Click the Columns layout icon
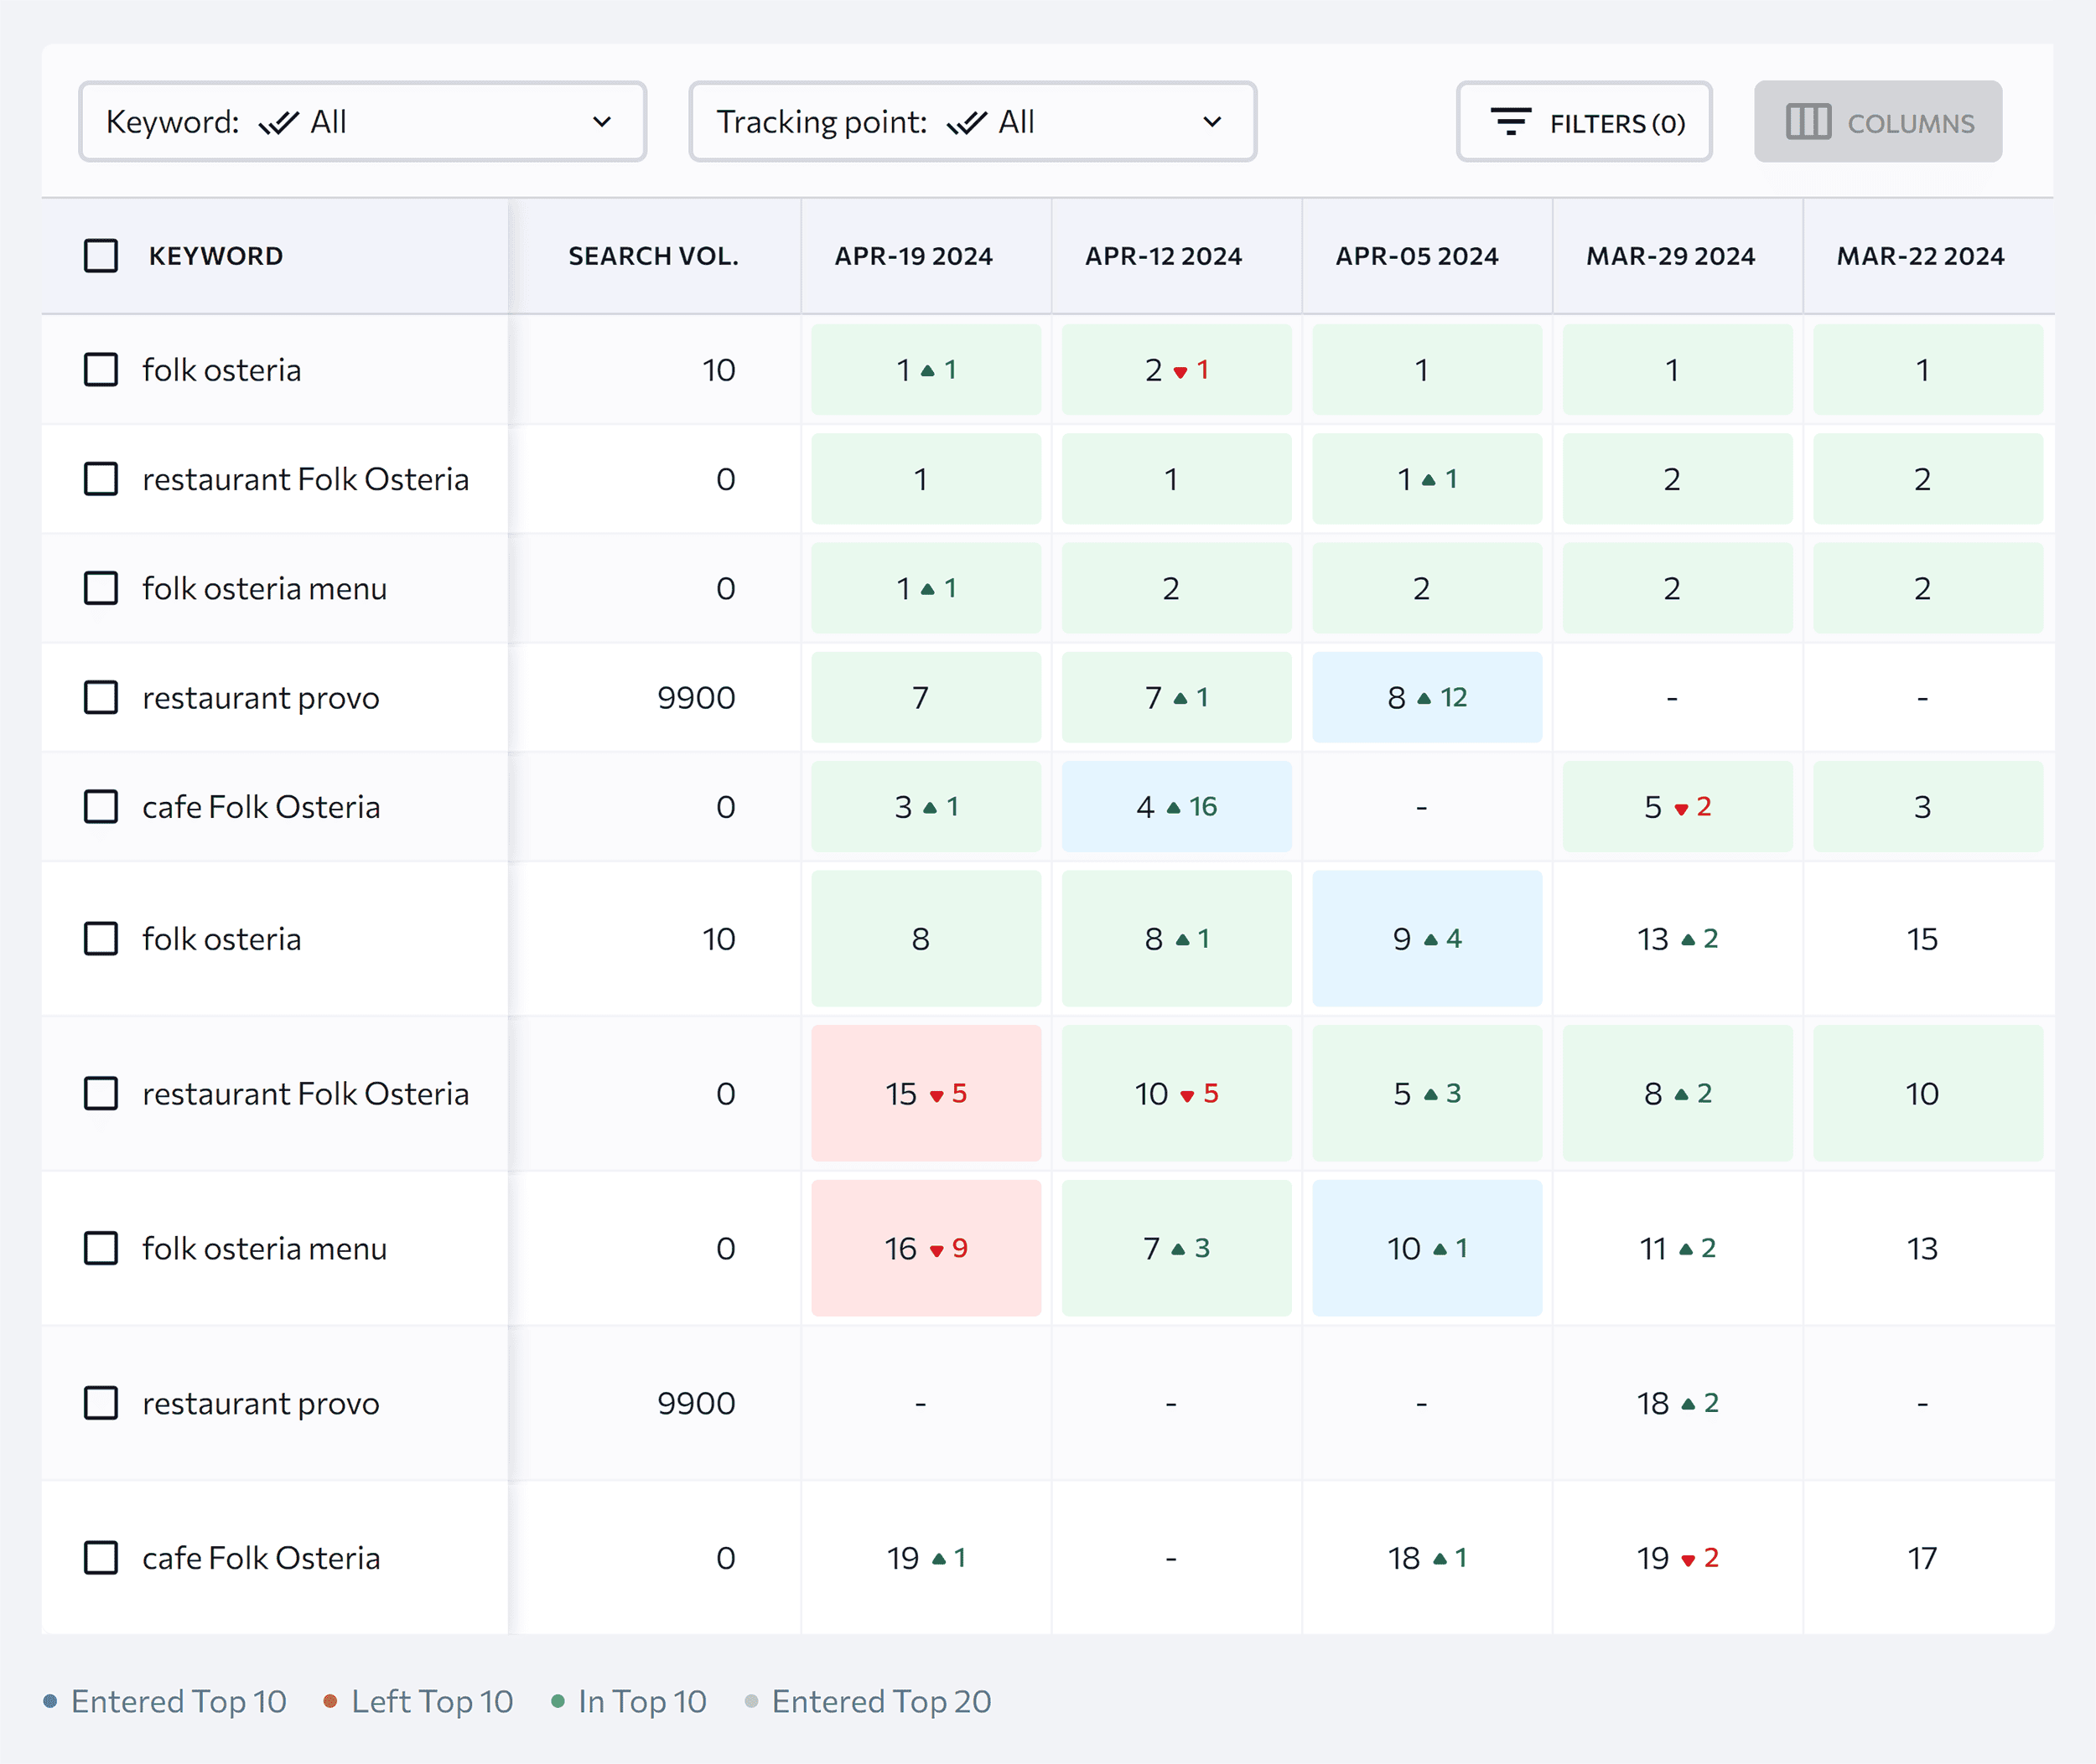Screen dimensions: 2096x1764 (1809, 122)
